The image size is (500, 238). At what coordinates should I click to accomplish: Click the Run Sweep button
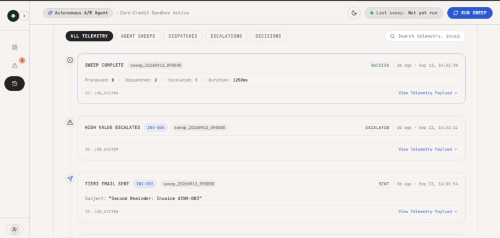pyautogui.click(x=470, y=13)
